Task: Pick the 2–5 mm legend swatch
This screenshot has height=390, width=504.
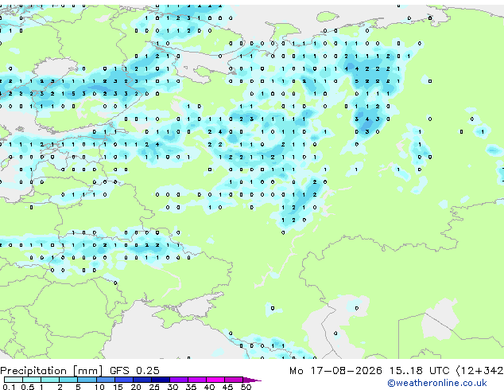Action: pyautogui.click(x=68, y=380)
